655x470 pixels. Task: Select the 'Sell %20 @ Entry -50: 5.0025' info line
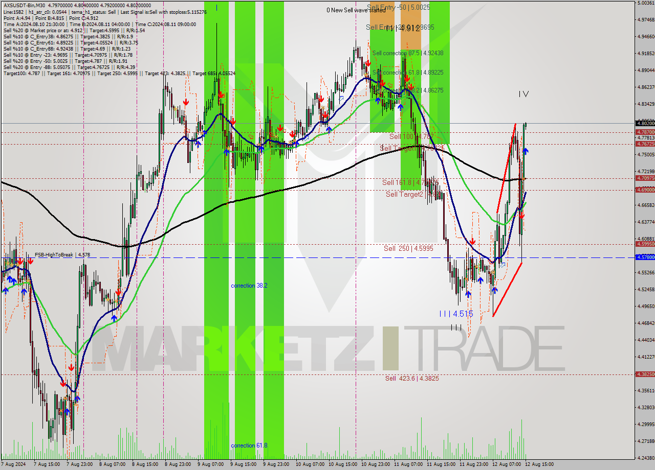66,61
